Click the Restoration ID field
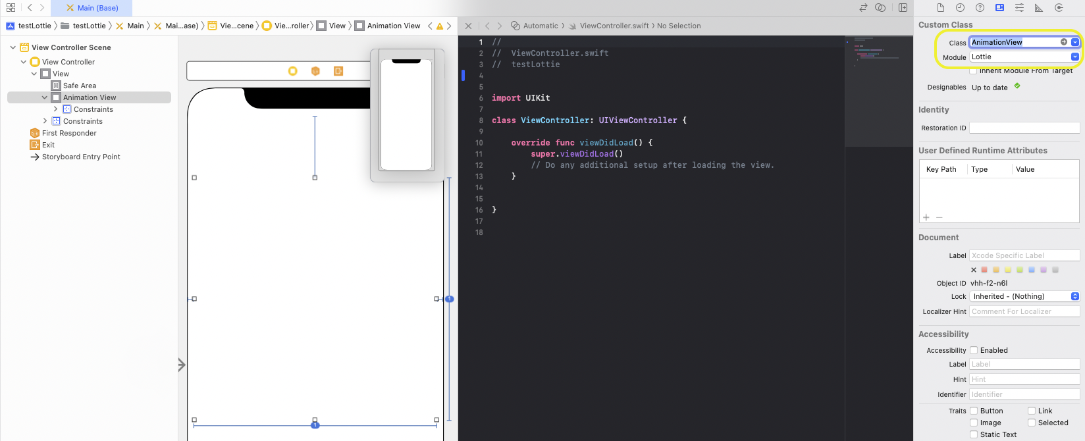1085x441 pixels. click(1024, 128)
